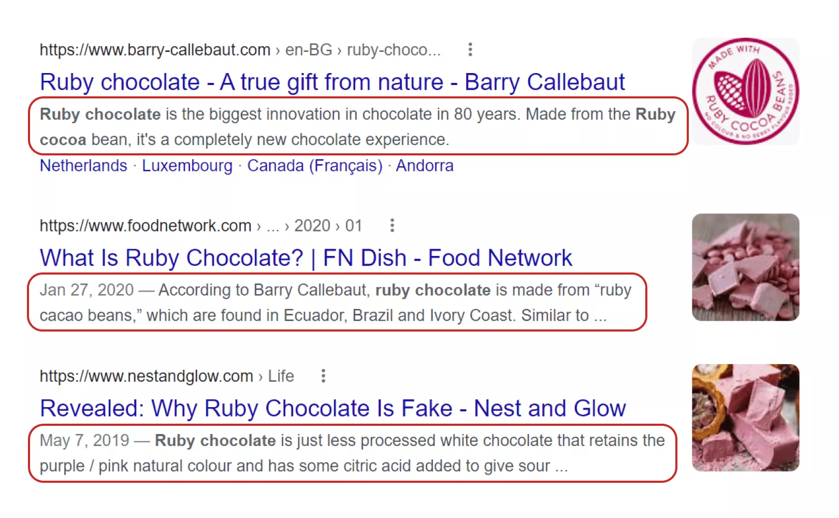Click the 'Made with Ruby Cocoa Beans' logo thumbnail

(745, 91)
